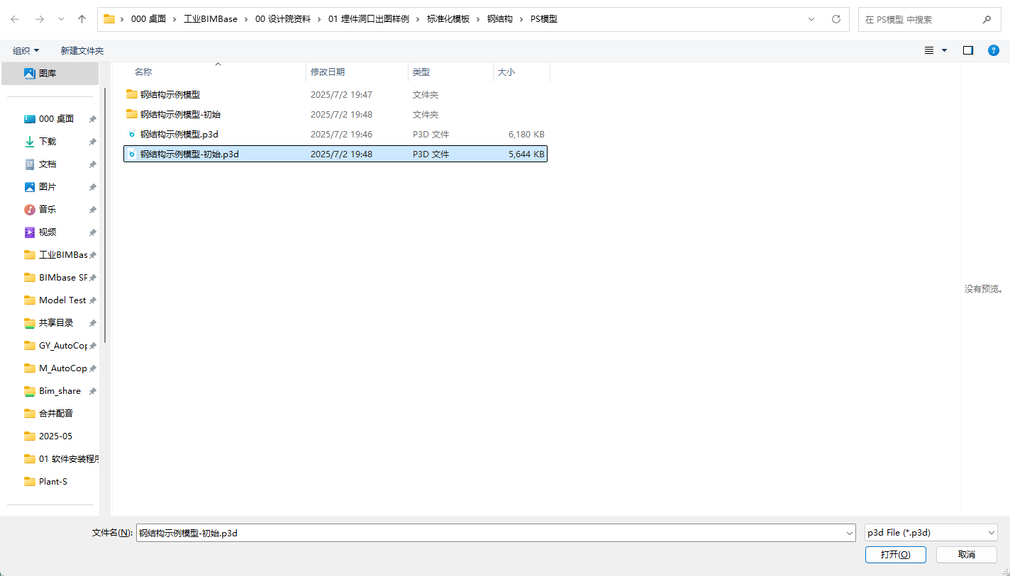
Task: Jump to 标准化模板 breadcrumb
Action: [448, 19]
